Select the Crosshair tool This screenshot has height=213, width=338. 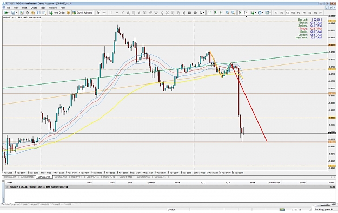104,13
